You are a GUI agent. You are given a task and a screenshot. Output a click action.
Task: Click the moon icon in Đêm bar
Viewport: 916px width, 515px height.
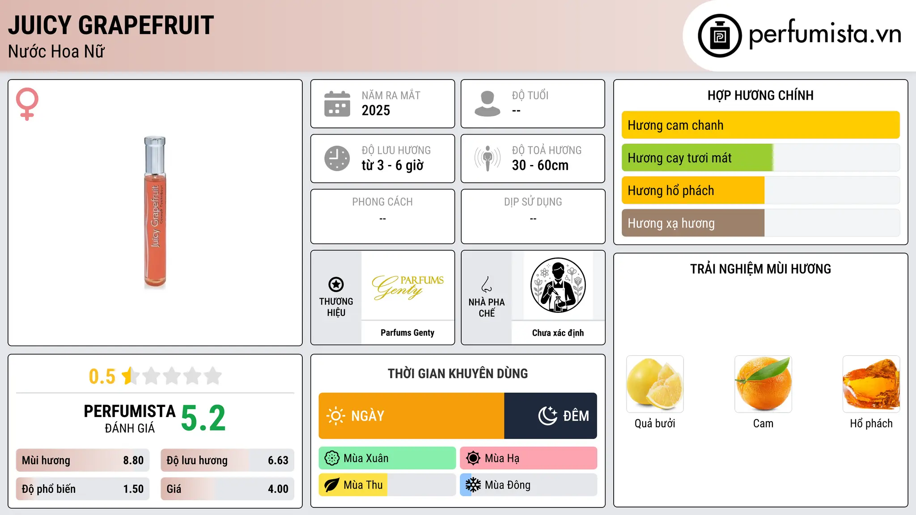coord(548,416)
